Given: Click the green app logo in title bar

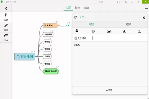Looking at the screenshot, I should coord(2,2).
